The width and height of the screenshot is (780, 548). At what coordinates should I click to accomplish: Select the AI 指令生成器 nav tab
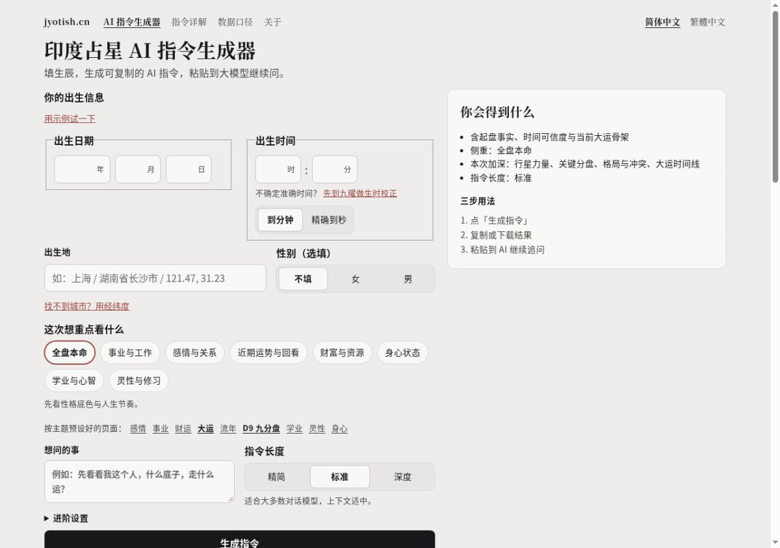[132, 22]
